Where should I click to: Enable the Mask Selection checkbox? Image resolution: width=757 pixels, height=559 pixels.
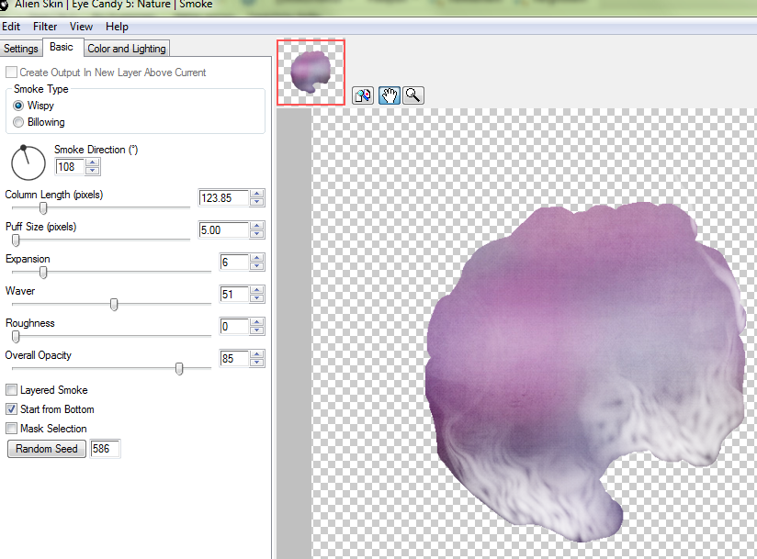[x=12, y=429]
